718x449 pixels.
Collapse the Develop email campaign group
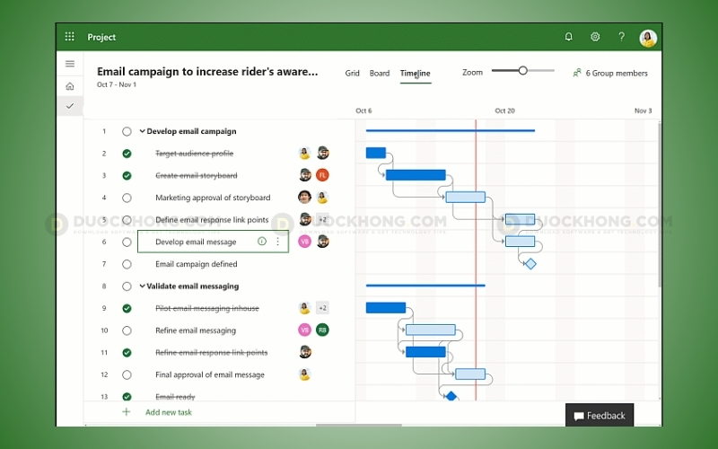tap(142, 131)
